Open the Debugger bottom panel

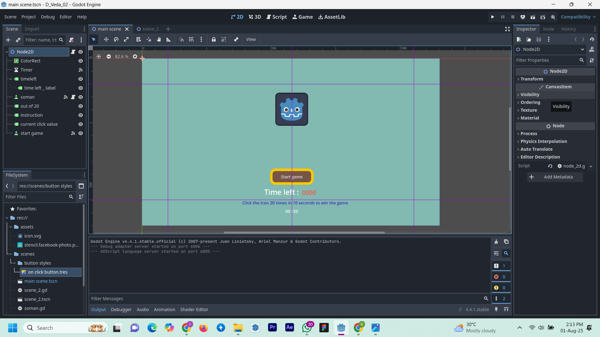[x=121, y=310]
